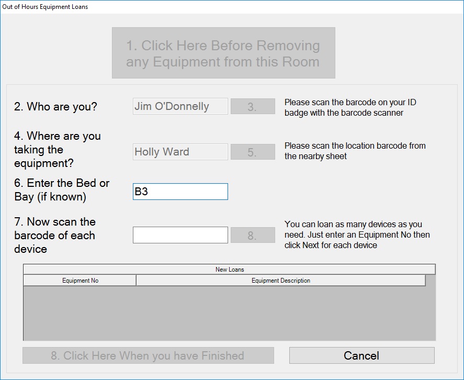Screen dimensions: 464x380
Task: Click the Jim O'Donnelly name field
Action: pos(180,106)
